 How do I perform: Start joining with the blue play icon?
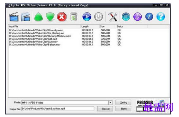(87, 17)
